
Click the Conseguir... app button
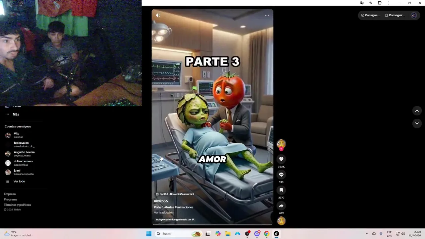(395, 15)
